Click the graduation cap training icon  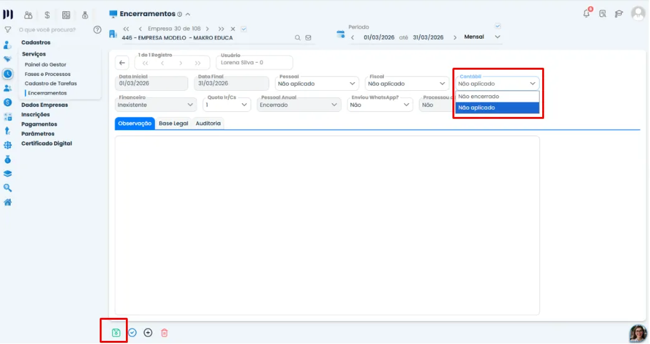619,14
